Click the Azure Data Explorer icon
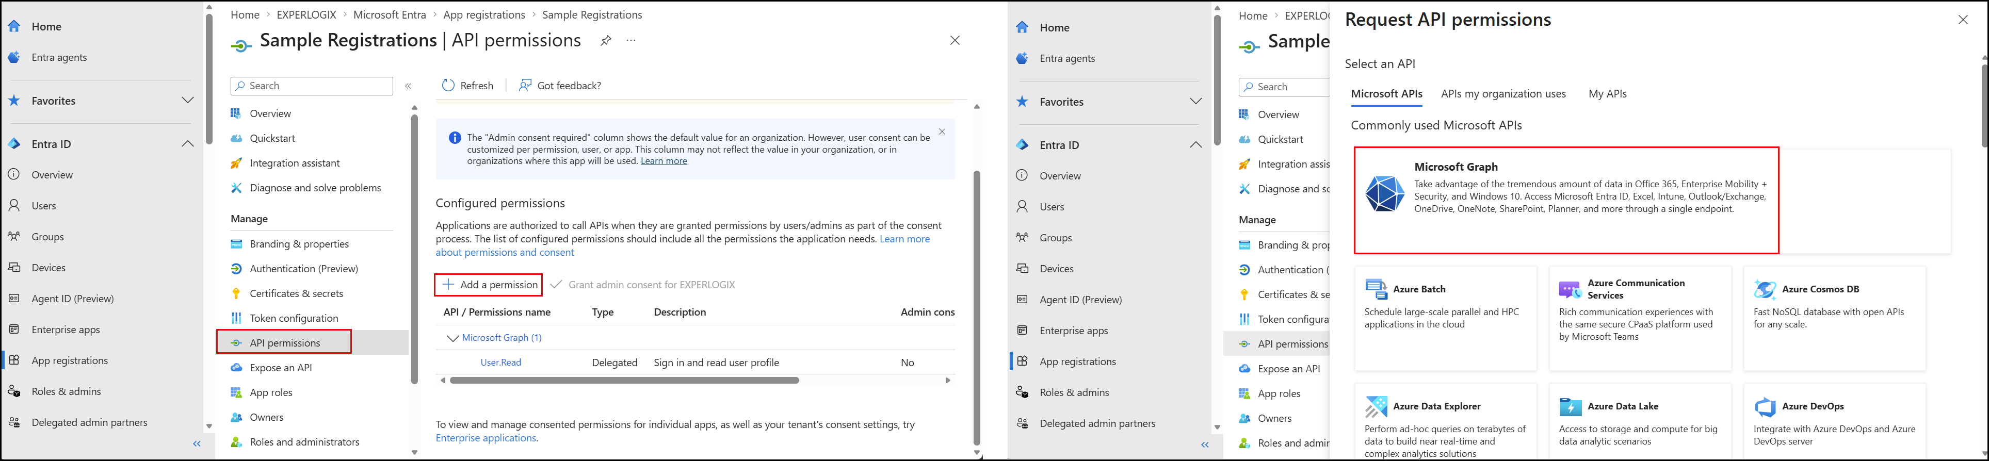Screen dimensions: 1989x461 (x=1376, y=406)
